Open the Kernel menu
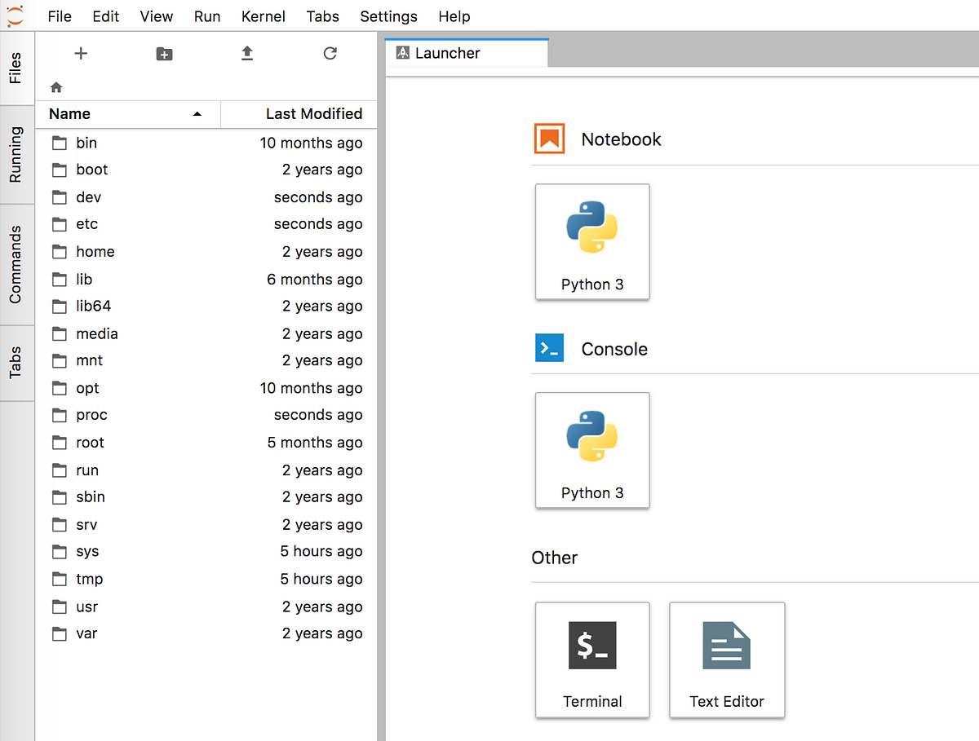Viewport: 979px width, 741px height. (x=263, y=16)
